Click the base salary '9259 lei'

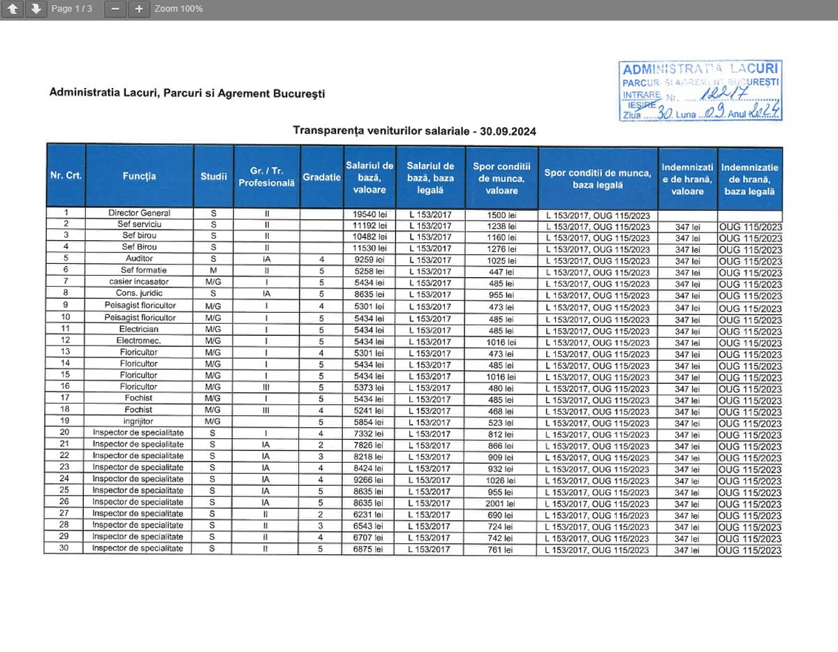click(369, 260)
